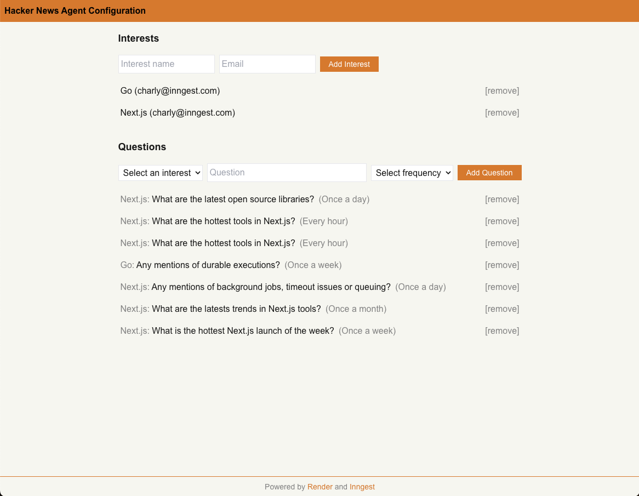This screenshot has width=639, height=496.
Task: Click the Interest name input field
Action: pyautogui.click(x=166, y=64)
